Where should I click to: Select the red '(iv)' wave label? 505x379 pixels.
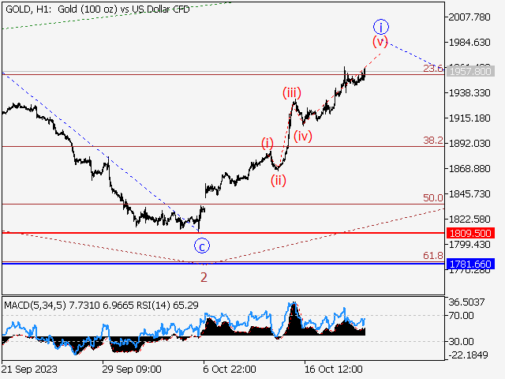[x=303, y=136]
